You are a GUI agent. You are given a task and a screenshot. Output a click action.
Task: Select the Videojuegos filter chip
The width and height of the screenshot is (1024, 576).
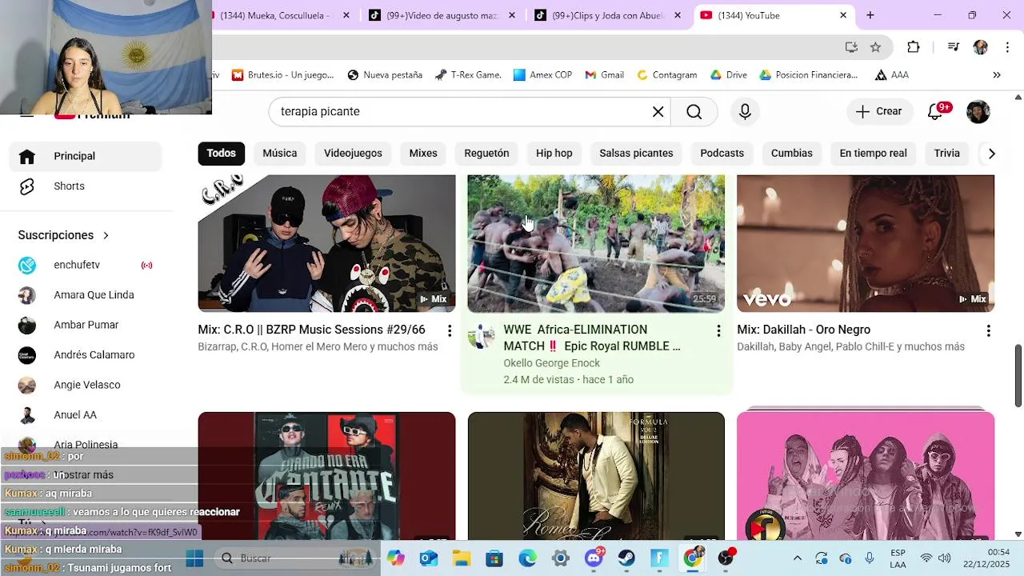point(353,153)
